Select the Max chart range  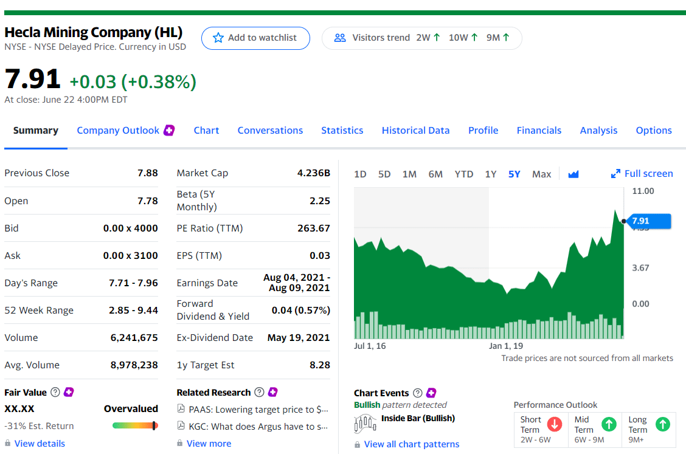pyautogui.click(x=542, y=174)
